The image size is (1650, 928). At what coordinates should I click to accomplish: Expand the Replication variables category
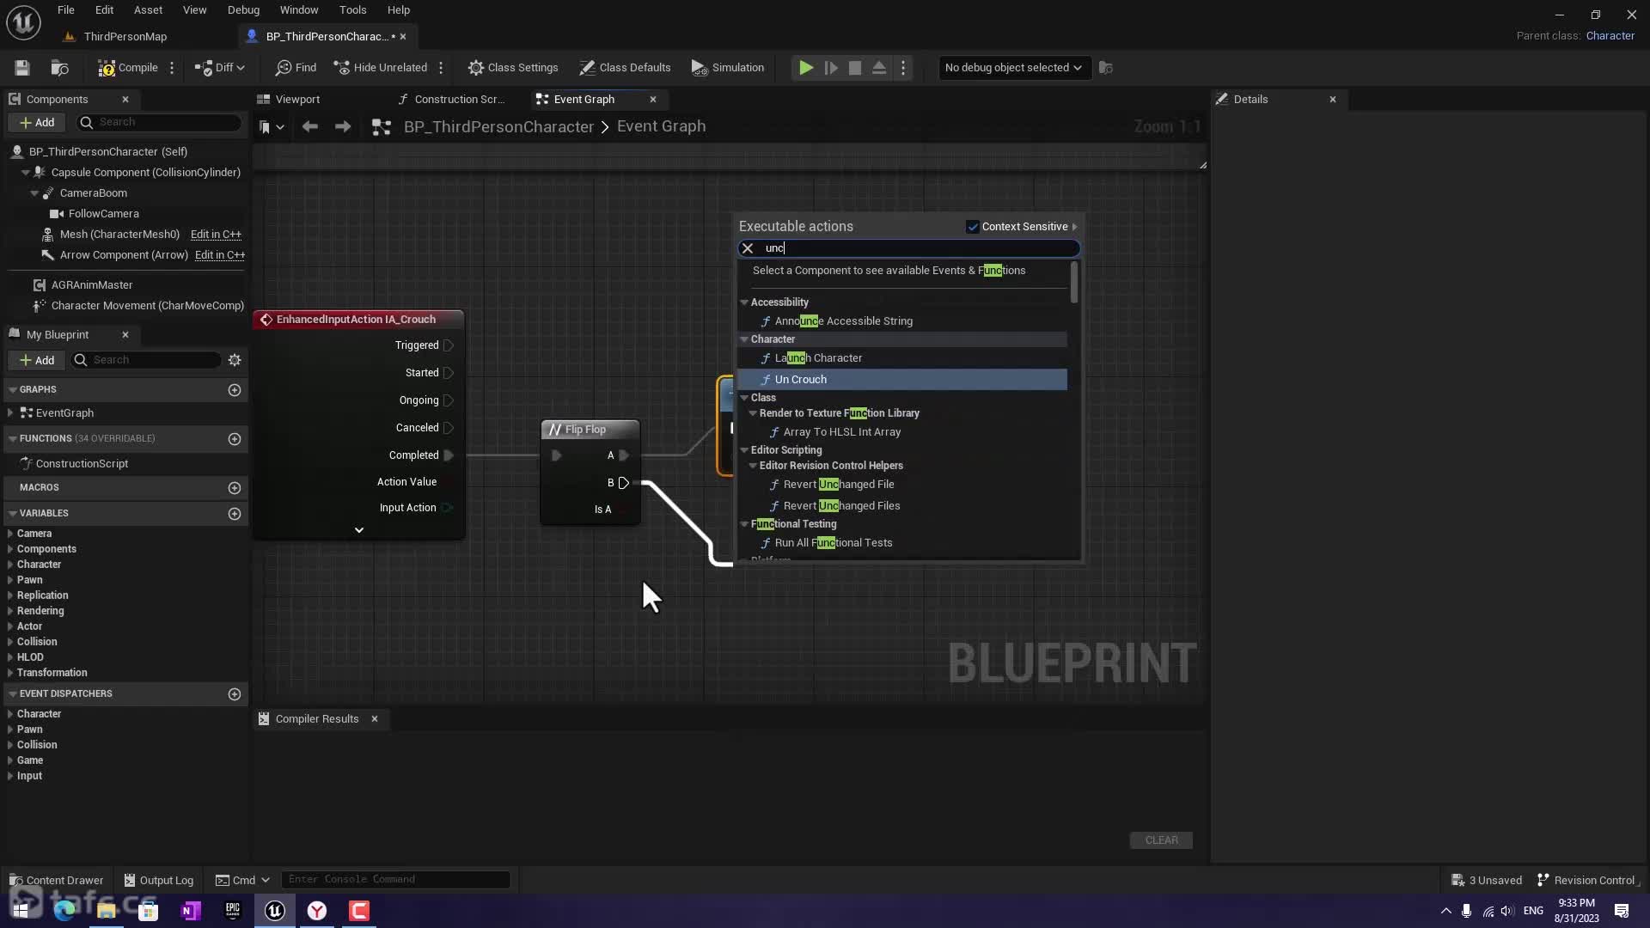(x=10, y=595)
